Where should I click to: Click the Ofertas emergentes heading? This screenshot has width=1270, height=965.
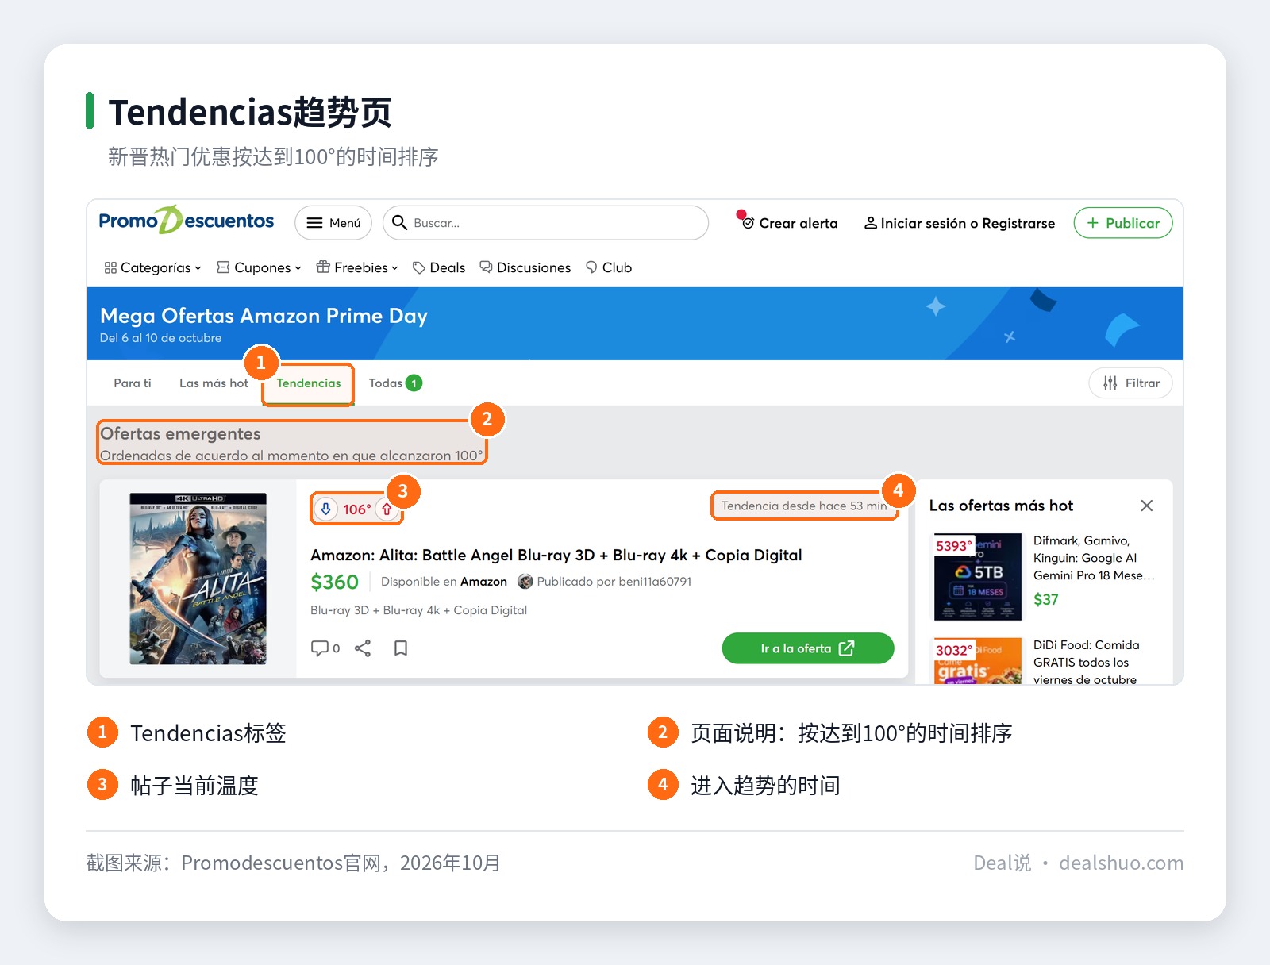pos(180,433)
